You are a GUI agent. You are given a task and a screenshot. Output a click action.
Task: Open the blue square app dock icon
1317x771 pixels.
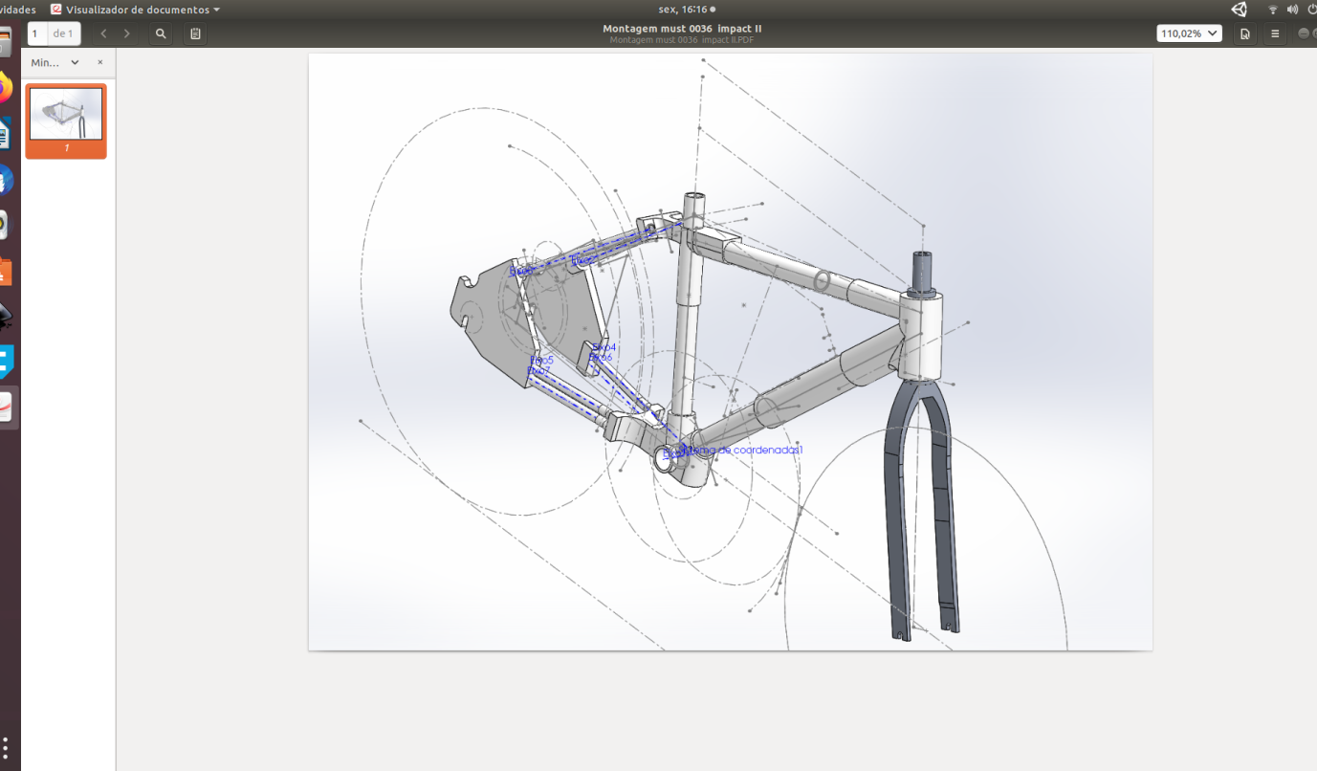pos(5,363)
